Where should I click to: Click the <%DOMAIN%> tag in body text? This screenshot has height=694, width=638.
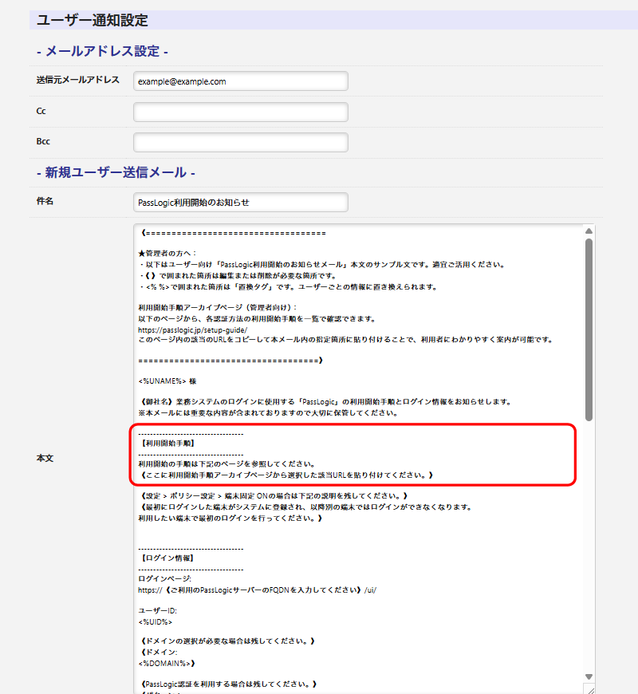click(x=167, y=662)
